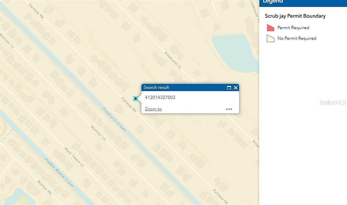Select the parcel number 412014327003 text

160,97
